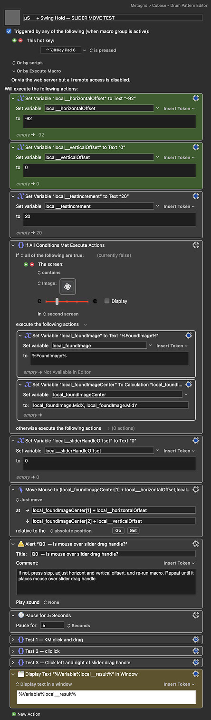Image resolution: width=211 pixels, height=720 pixels.
Task: Open the 'is pressed' hot key popup
Action: pyautogui.click(x=103, y=50)
